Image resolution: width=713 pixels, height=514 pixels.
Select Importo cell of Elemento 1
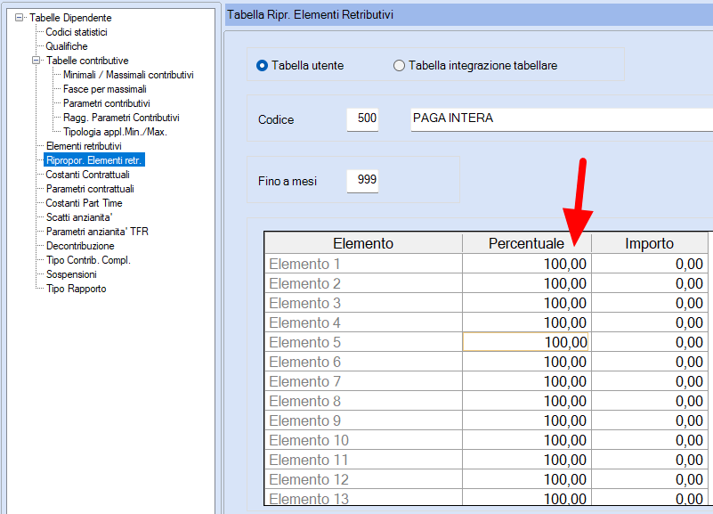(649, 264)
